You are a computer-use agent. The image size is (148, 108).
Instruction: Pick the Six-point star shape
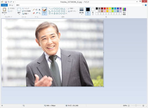click(57, 13)
